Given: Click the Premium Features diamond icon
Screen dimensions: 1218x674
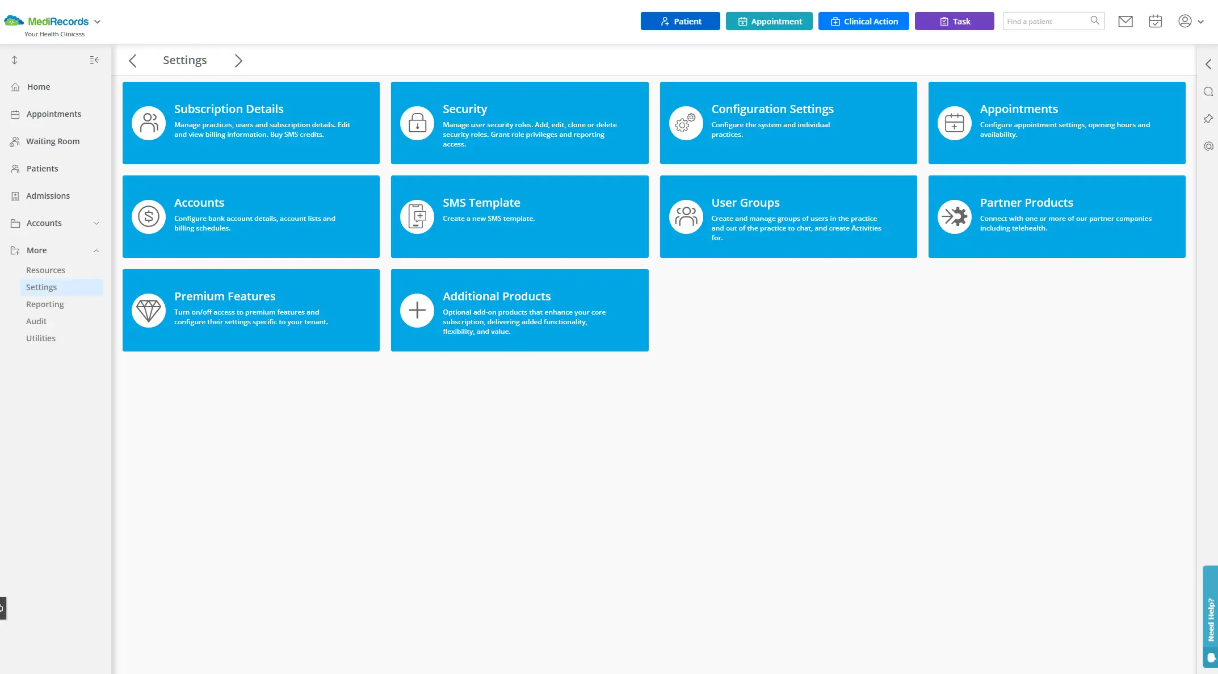Looking at the screenshot, I should pos(149,310).
